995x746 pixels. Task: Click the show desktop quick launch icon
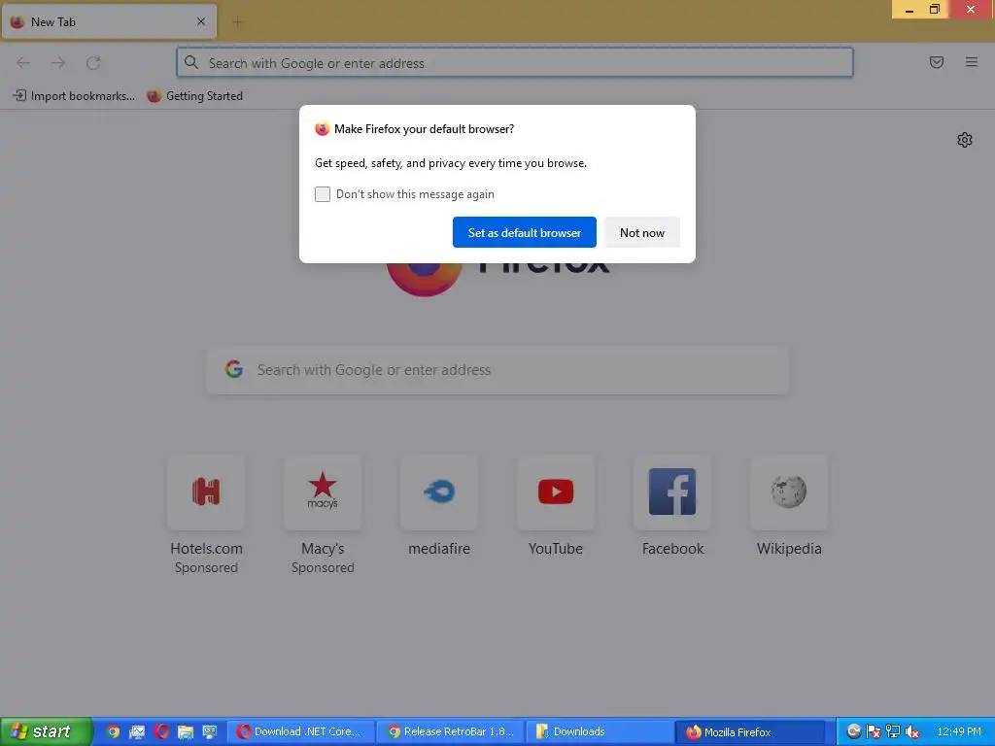tap(210, 731)
